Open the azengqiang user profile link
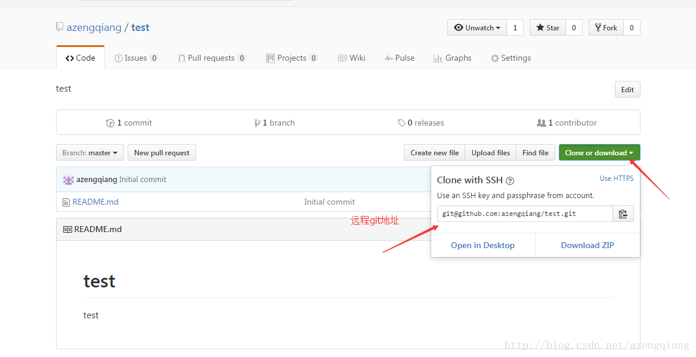Image resolution: width=696 pixels, height=357 pixels. (94, 27)
